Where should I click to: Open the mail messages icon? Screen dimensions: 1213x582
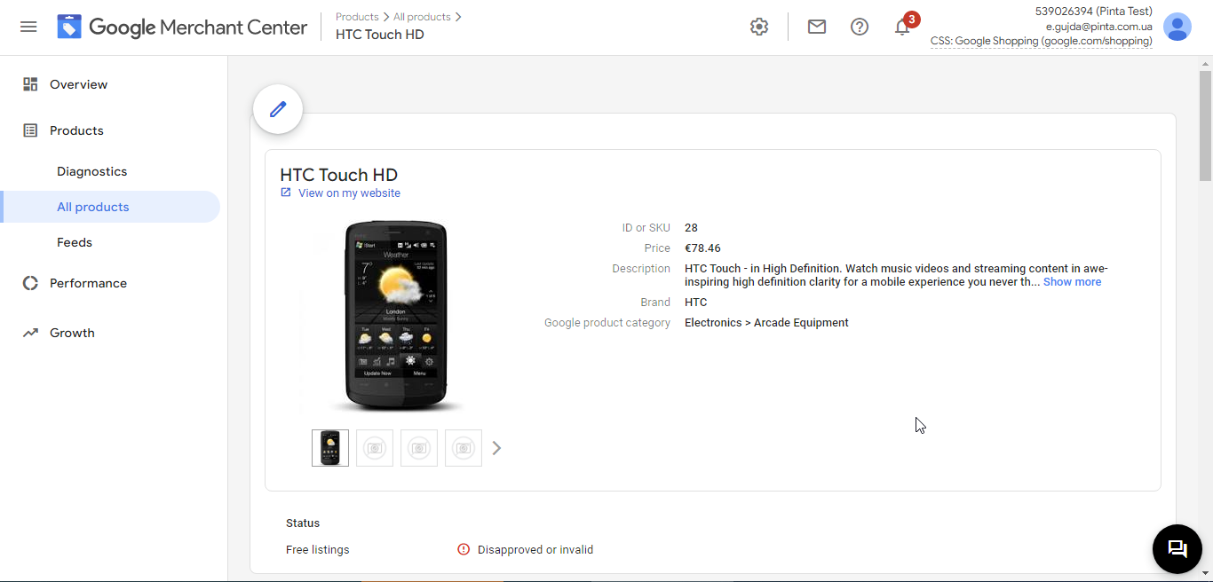coord(817,27)
